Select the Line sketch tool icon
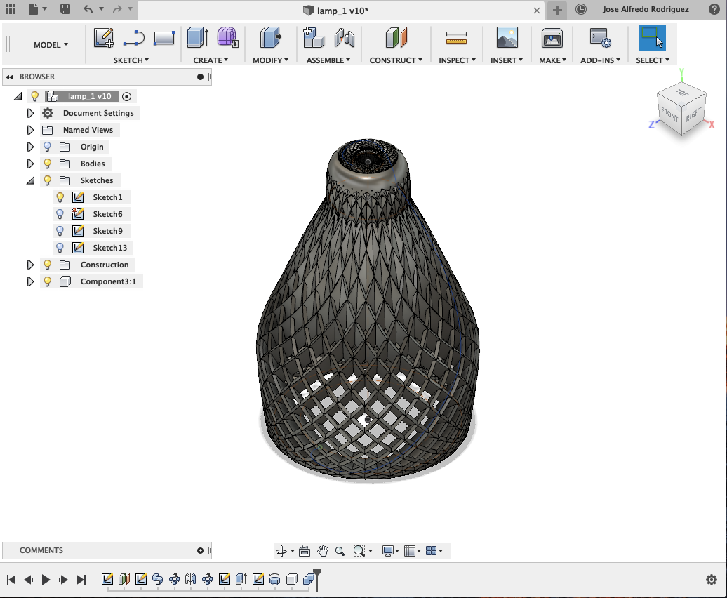727x598 pixels. [x=134, y=38]
